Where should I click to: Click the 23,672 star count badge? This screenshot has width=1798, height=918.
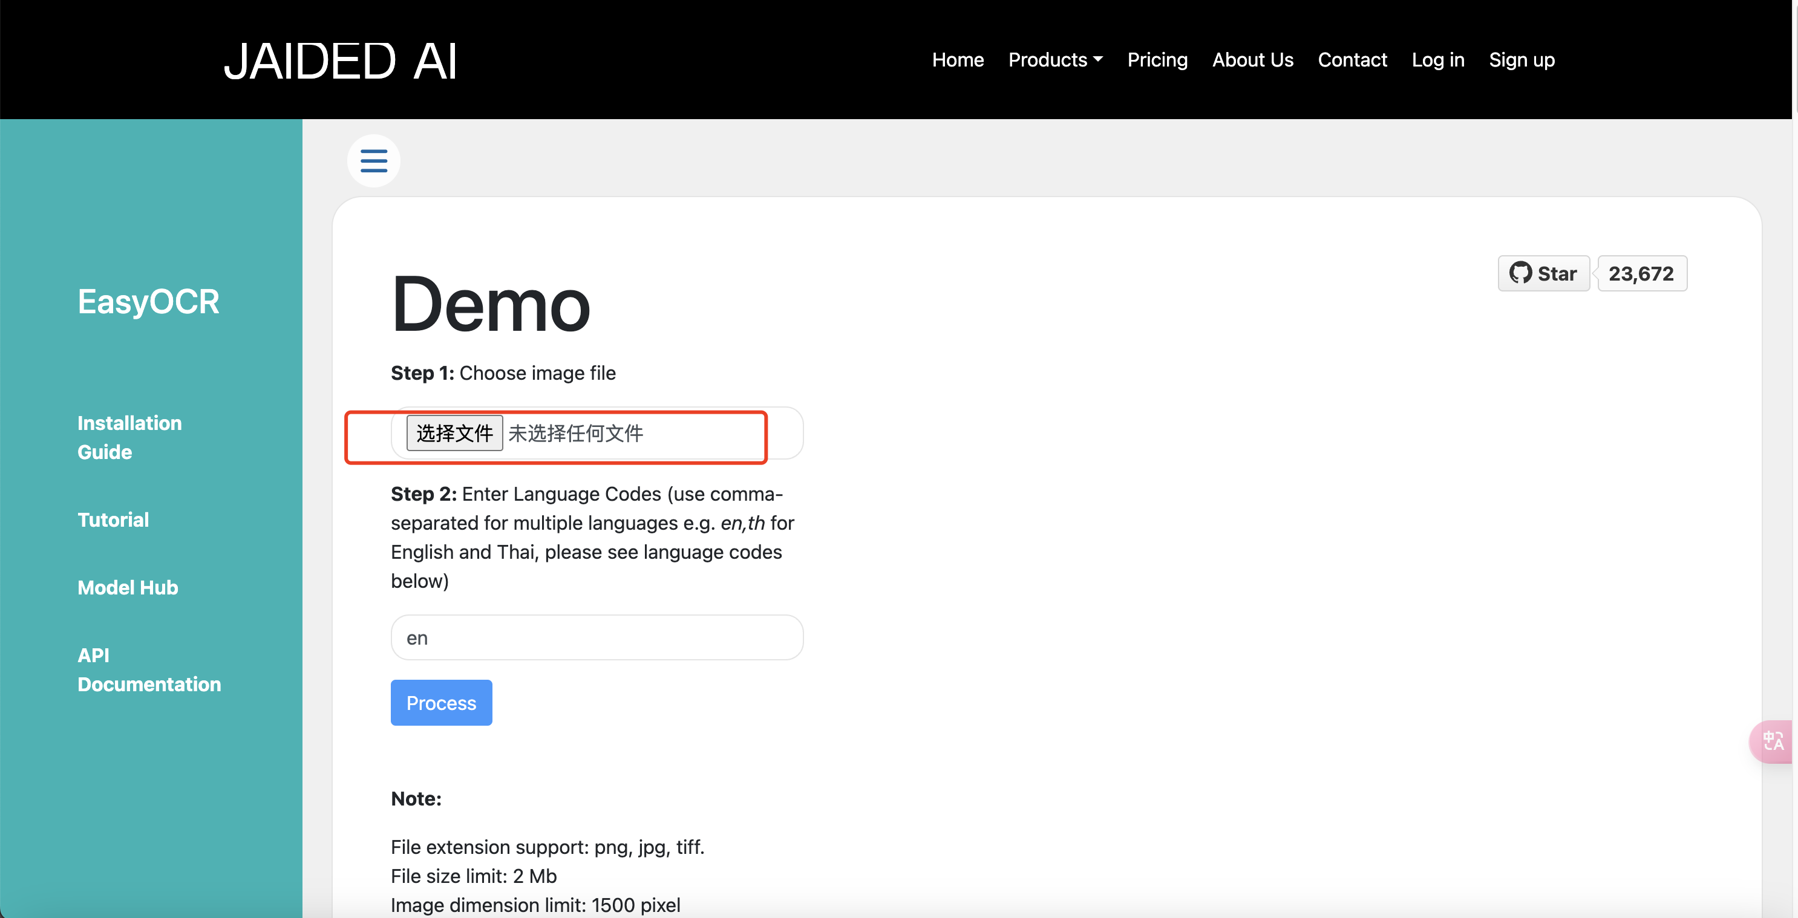tap(1641, 273)
